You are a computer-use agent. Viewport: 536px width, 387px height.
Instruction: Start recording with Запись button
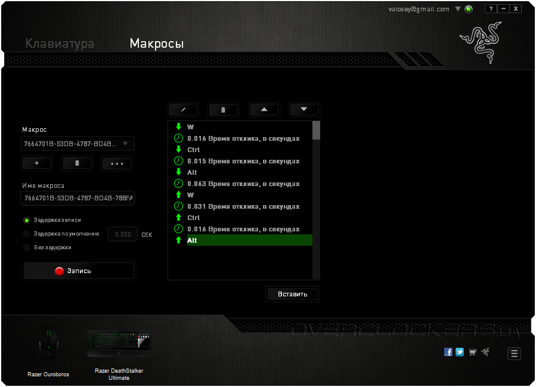pos(79,271)
